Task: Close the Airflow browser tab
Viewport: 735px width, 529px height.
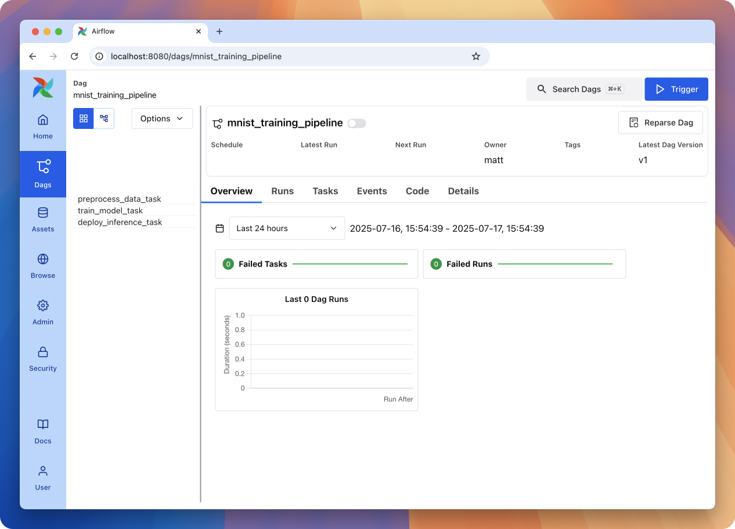Action: click(199, 31)
